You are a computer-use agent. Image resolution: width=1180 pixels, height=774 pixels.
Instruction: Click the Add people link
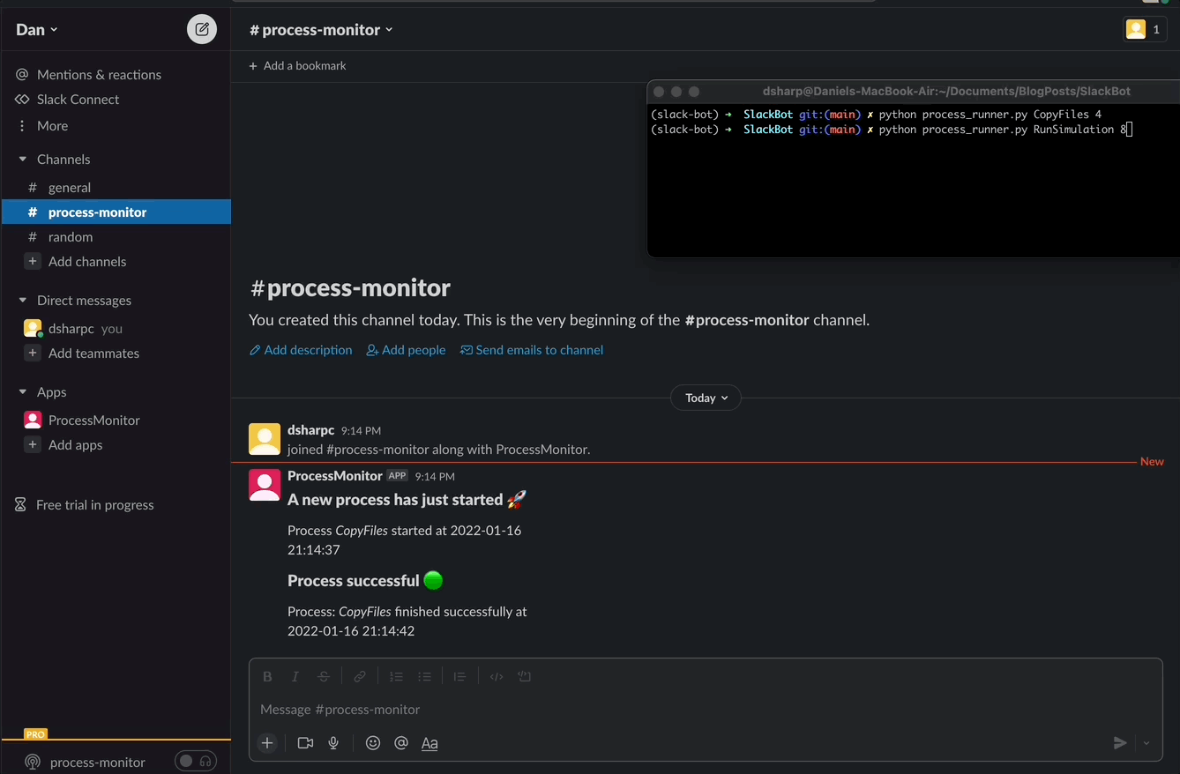click(407, 350)
